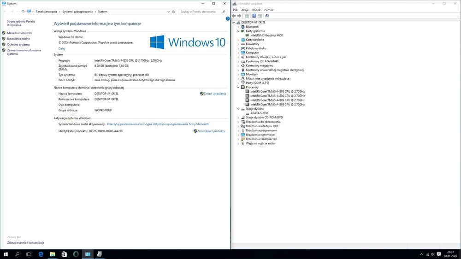Open the Opera browser taskbar icon
Image resolution: width=461 pixels, height=259 pixels.
point(76,254)
